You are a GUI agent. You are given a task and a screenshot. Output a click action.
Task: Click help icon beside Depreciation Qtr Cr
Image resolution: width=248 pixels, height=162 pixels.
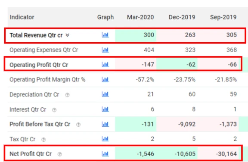67,95
